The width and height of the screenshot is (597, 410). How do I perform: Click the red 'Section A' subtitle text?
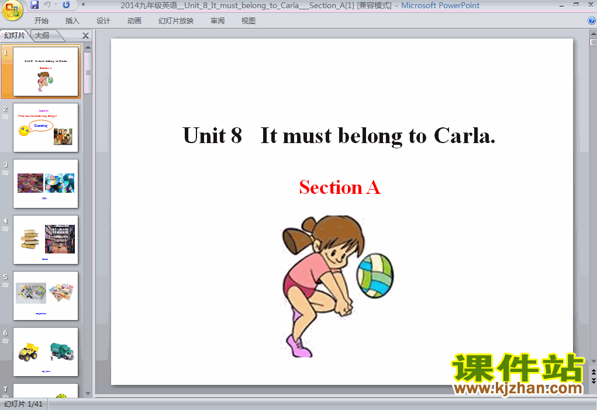click(340, 187)
